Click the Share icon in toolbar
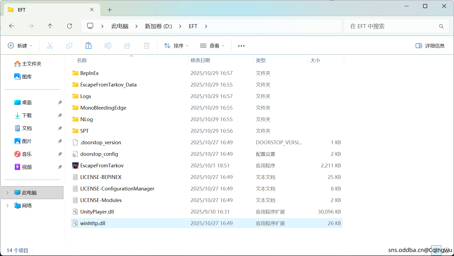454x256 pixels. [x=127, y=46]
